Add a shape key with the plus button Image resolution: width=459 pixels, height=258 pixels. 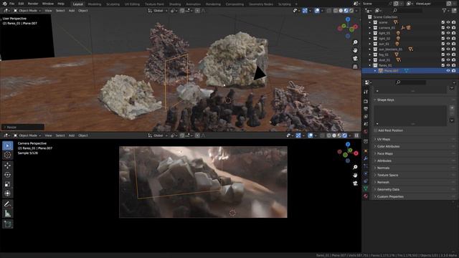(452, 108)
